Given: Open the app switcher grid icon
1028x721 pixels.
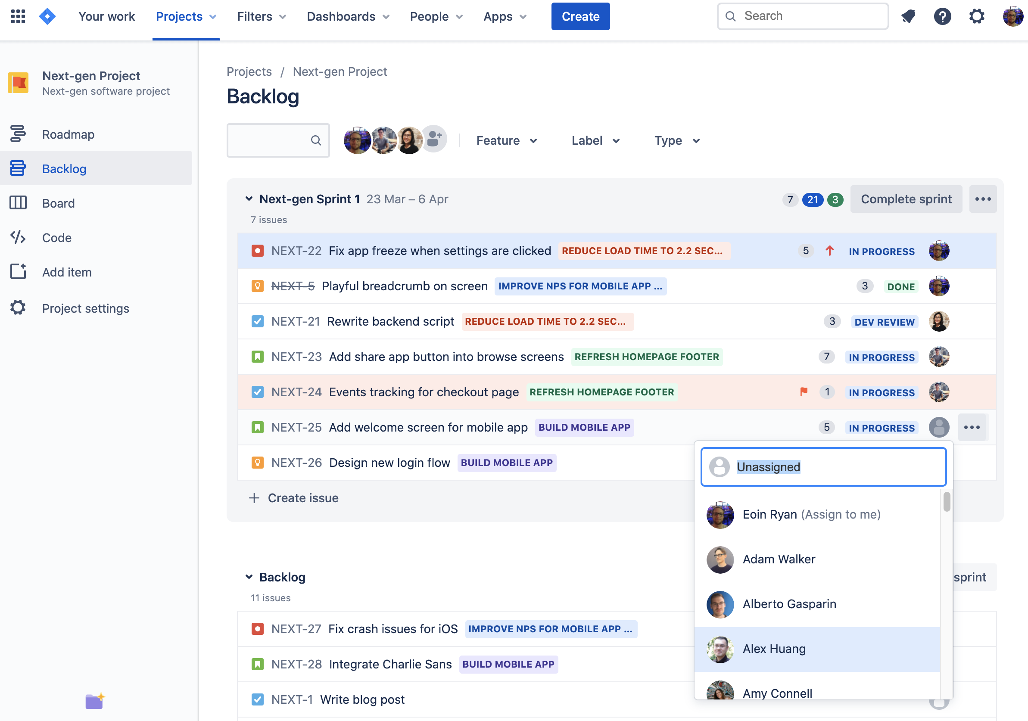Looking at the screenshot, I should click(18, 16).
